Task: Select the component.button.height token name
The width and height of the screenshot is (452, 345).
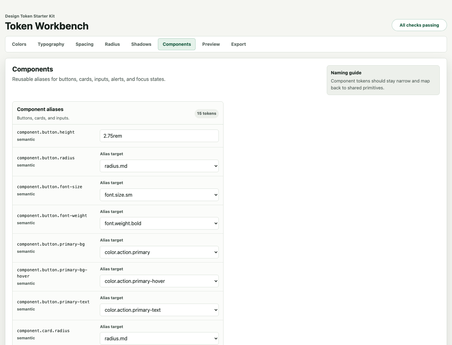Action: (x=46, y=132)
